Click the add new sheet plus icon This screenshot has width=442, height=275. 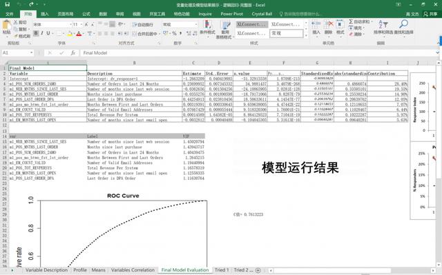click(x=258, y=270)
